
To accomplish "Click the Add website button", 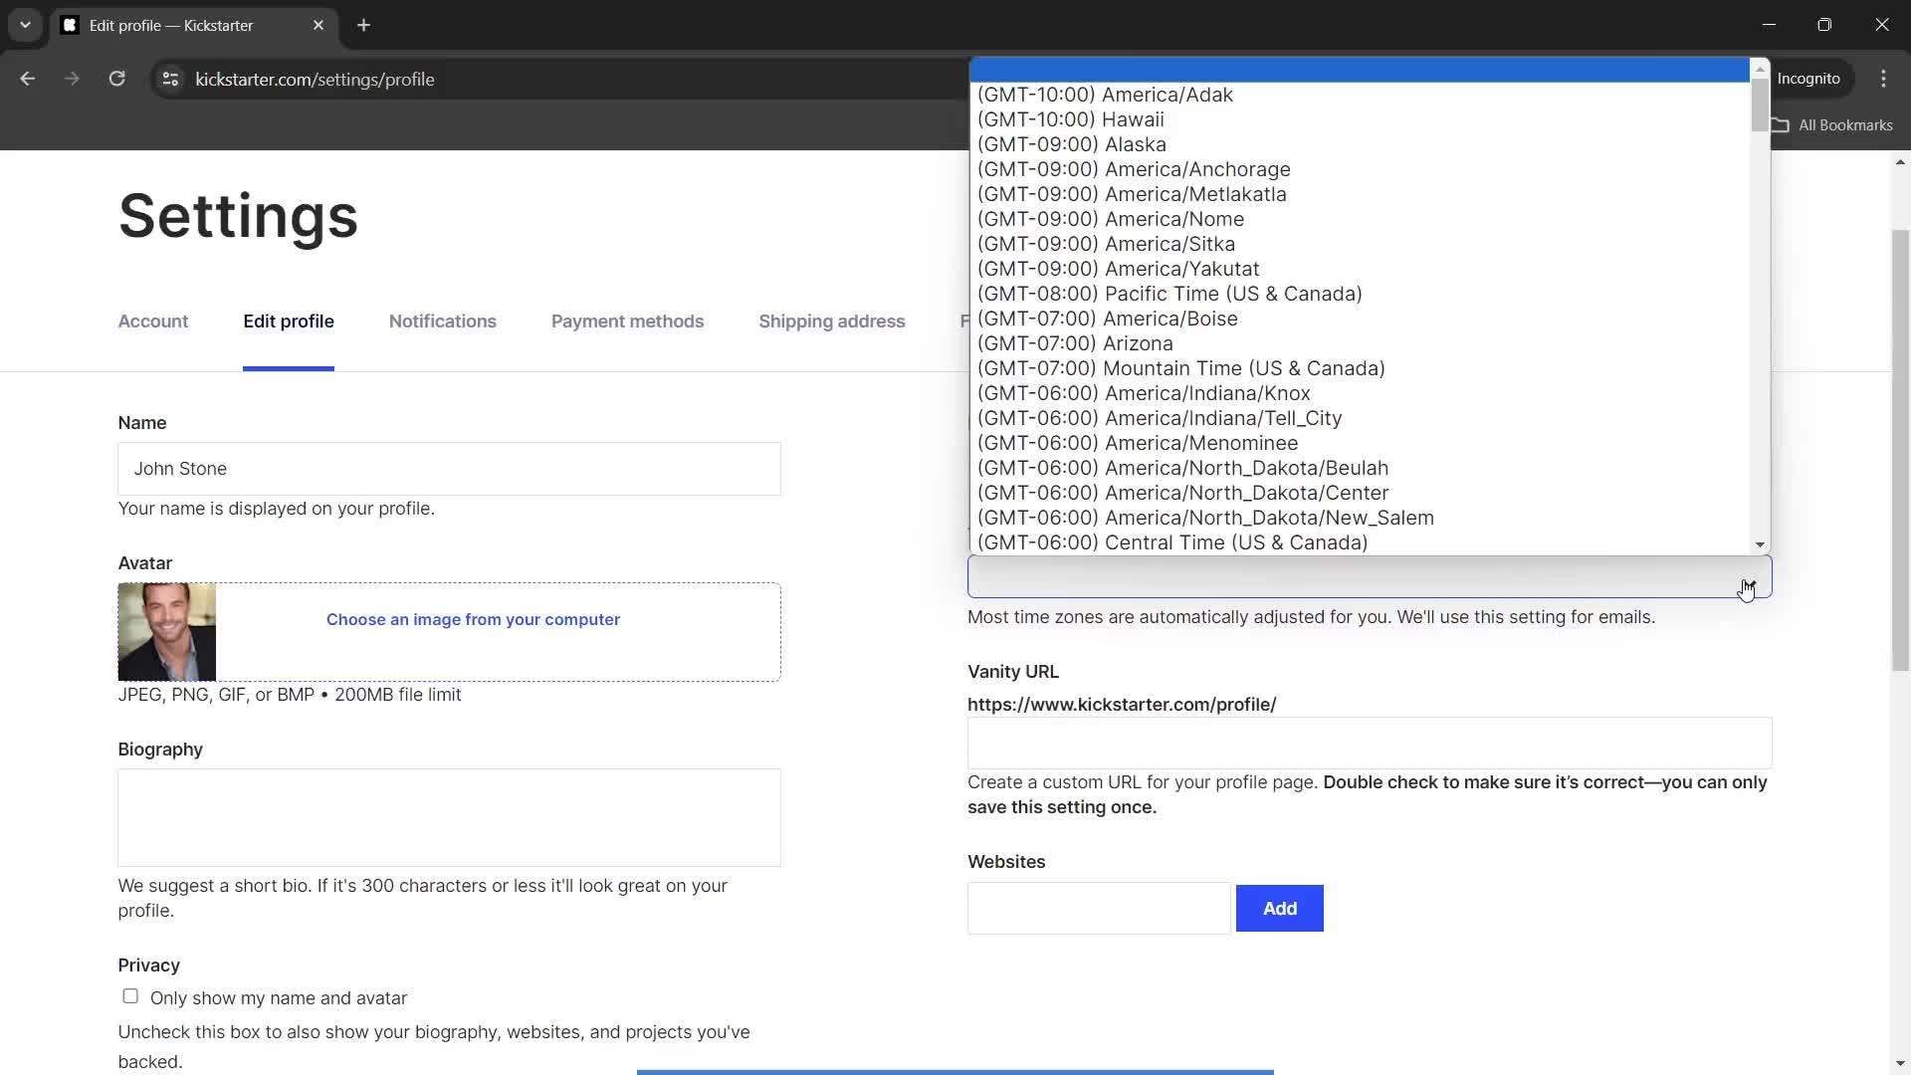I will click(x=1281, y=909).
